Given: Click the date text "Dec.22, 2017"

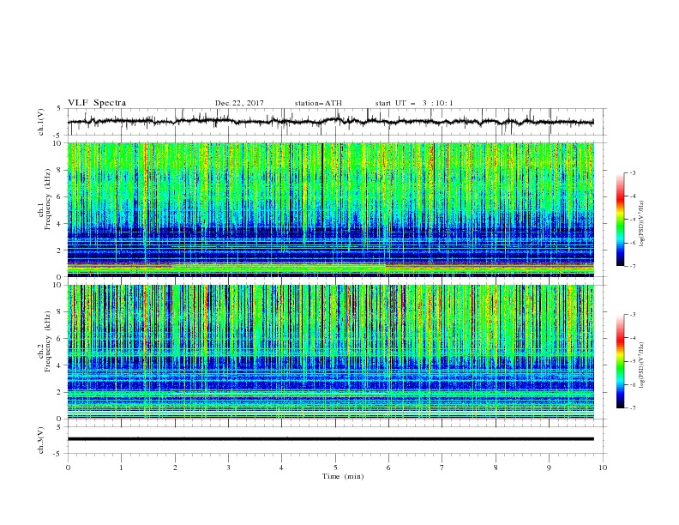Looking at the screenshot, I should pyautogui.click(x=239, y=103).
